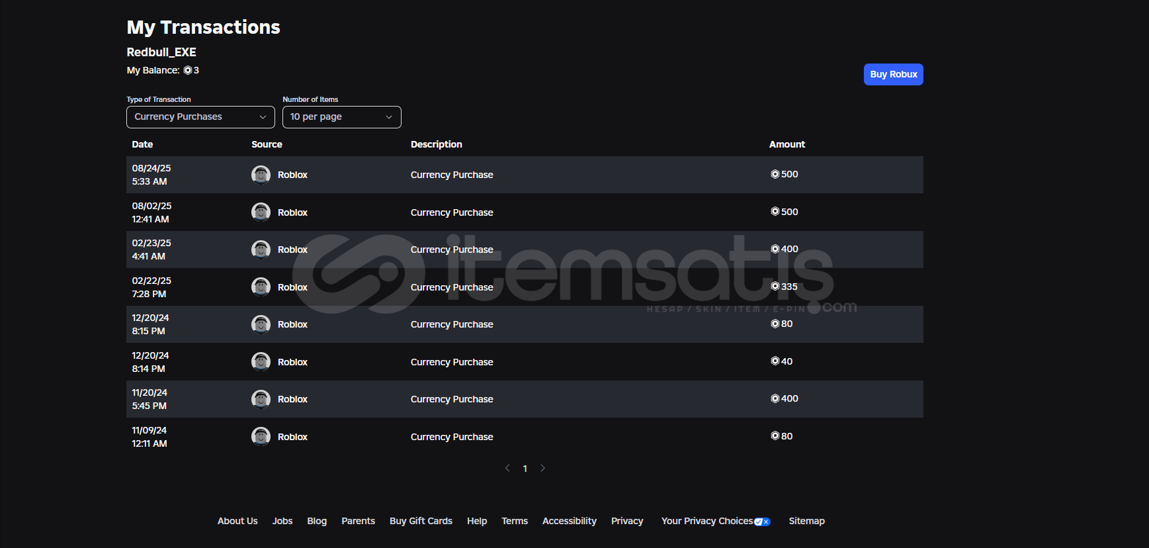1149x548 pixels.
Task: Click the Roblox avatar in the 08/24/25 row
Action: (x=261, y=175)
